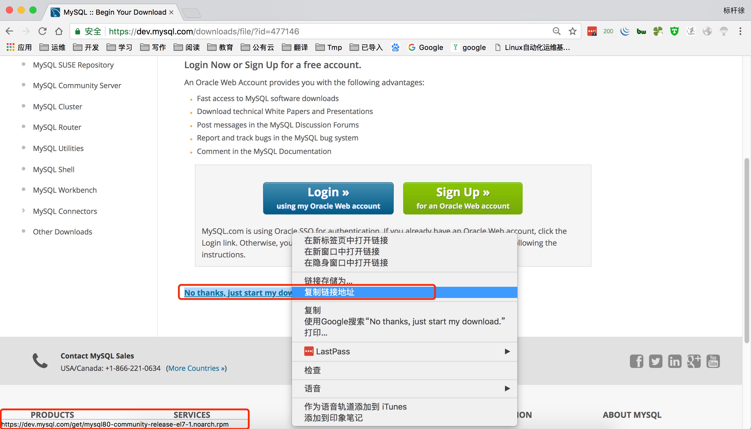Click the zoom magnifier icon in address bar

coord(556,31)
